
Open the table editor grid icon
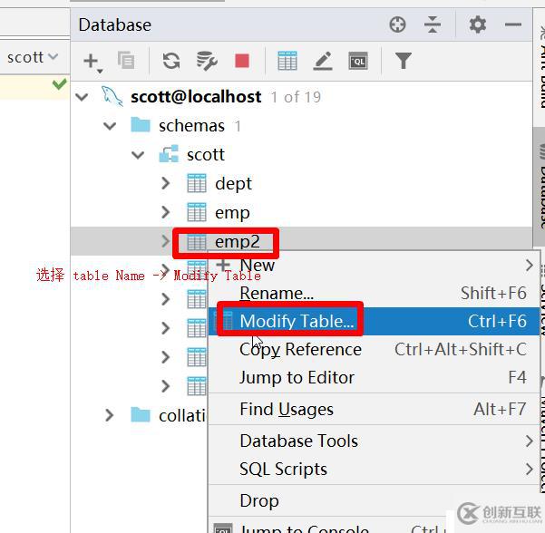pos(287,61)
